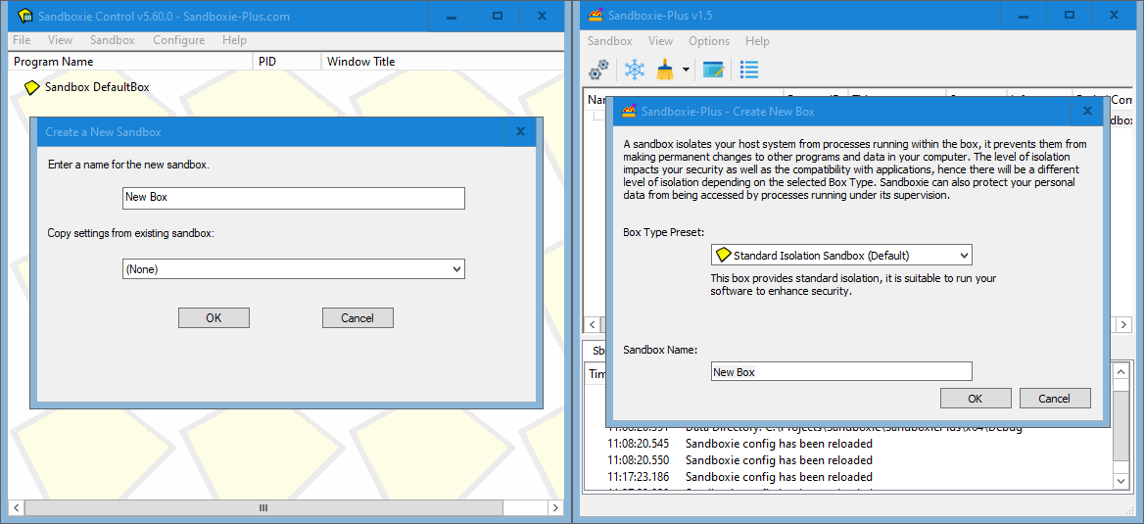
Task: Click the Sandboxie Control title bar icon
Action: point(25,17)
